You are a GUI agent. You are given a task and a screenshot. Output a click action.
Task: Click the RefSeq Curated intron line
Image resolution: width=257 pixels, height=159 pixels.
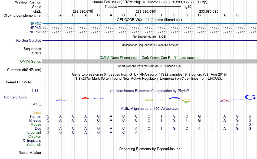coord(150,40)
